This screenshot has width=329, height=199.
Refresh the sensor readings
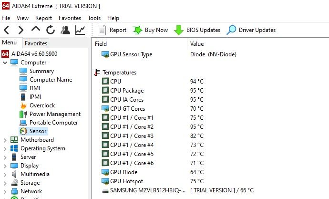click(x=51, y=30)
